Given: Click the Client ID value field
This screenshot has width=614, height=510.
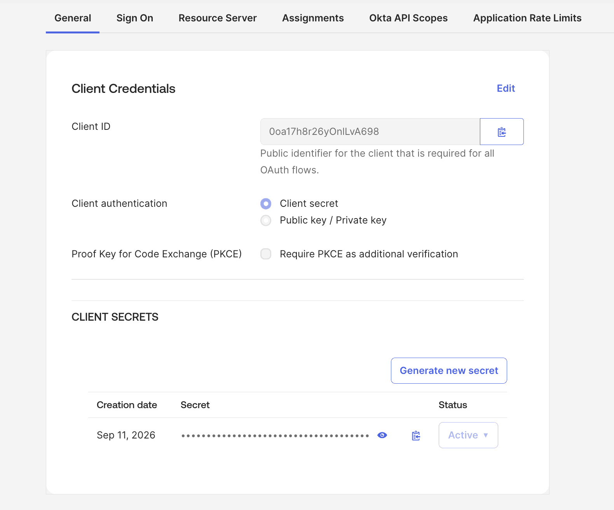Looking at the screenshot, I should 370,132.
